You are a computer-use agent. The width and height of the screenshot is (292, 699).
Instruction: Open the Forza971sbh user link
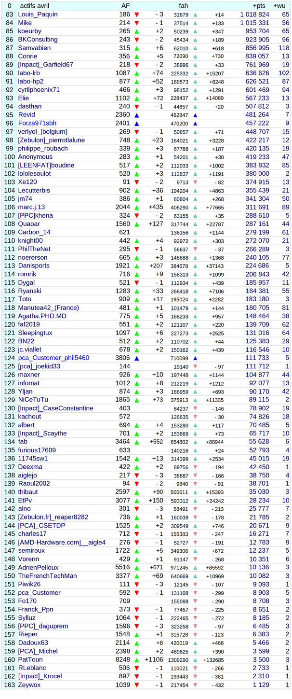click(37, 124)
